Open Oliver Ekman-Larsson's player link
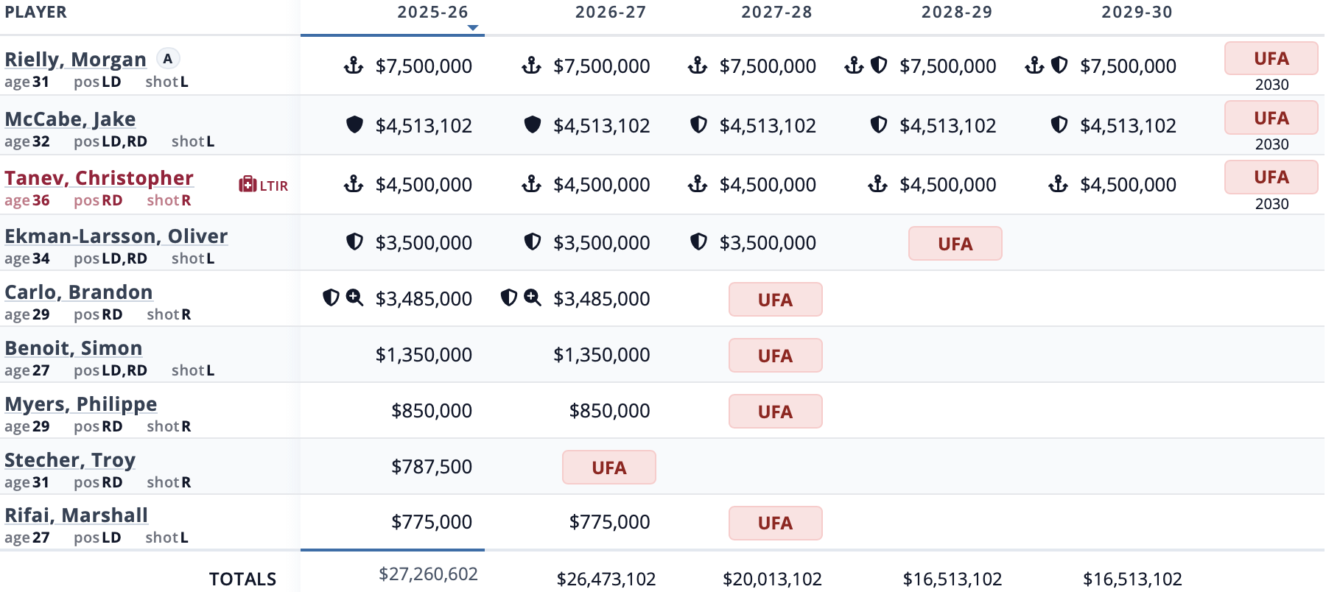 (x=116, y=236)
